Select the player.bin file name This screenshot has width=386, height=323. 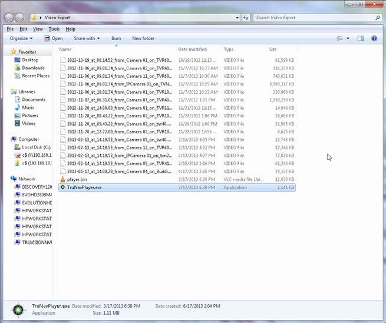click(77, 179)
